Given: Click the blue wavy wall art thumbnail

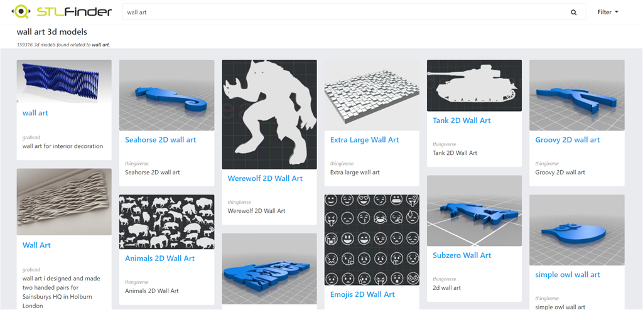Looking at the screenshot, I should coord(64,81).
